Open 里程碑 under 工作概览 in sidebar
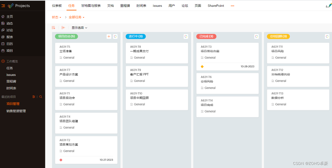Viewport: 332px width, 168px height. click(x=11, y=81)
